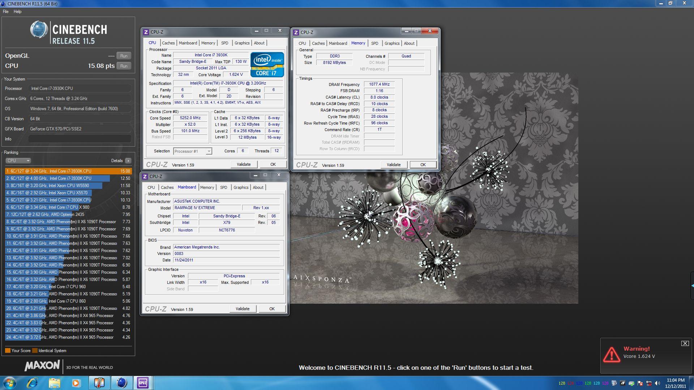Click Safely Remove Hardware tray icon
The width and height of the screenshot is (694, 390).
(631, 383)
